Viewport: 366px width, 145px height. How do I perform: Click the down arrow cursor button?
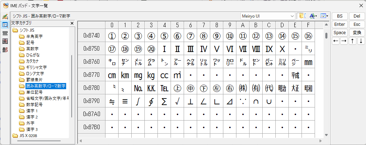coord(361,41)
